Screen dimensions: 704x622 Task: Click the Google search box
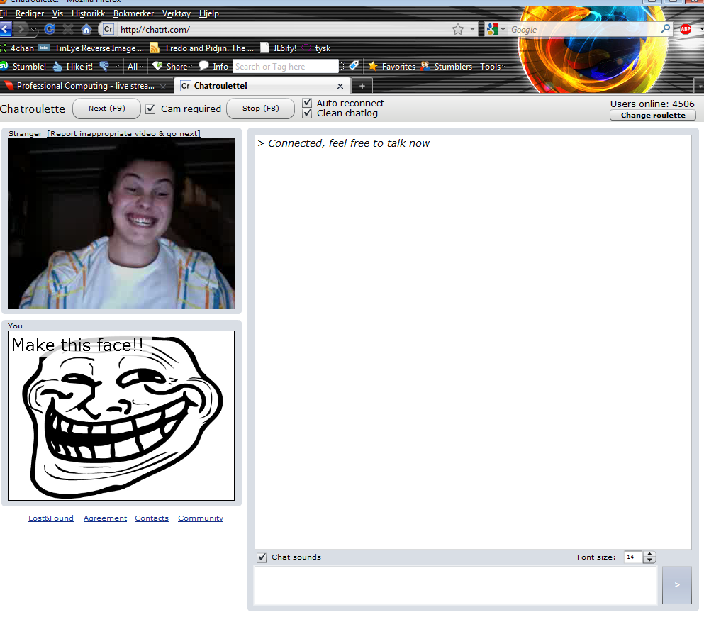[583, 30]
